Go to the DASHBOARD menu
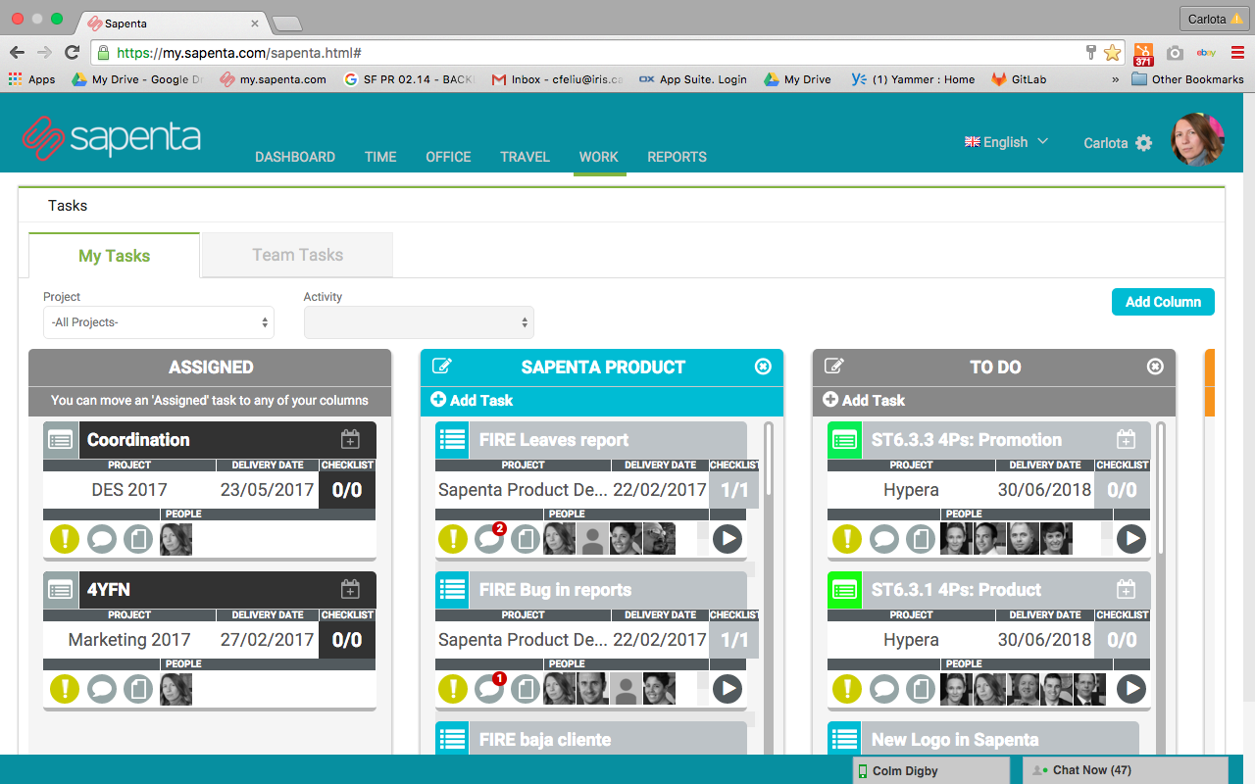Screen dimensions: 1255x784 pyautogui.click(x=295, y=157)
